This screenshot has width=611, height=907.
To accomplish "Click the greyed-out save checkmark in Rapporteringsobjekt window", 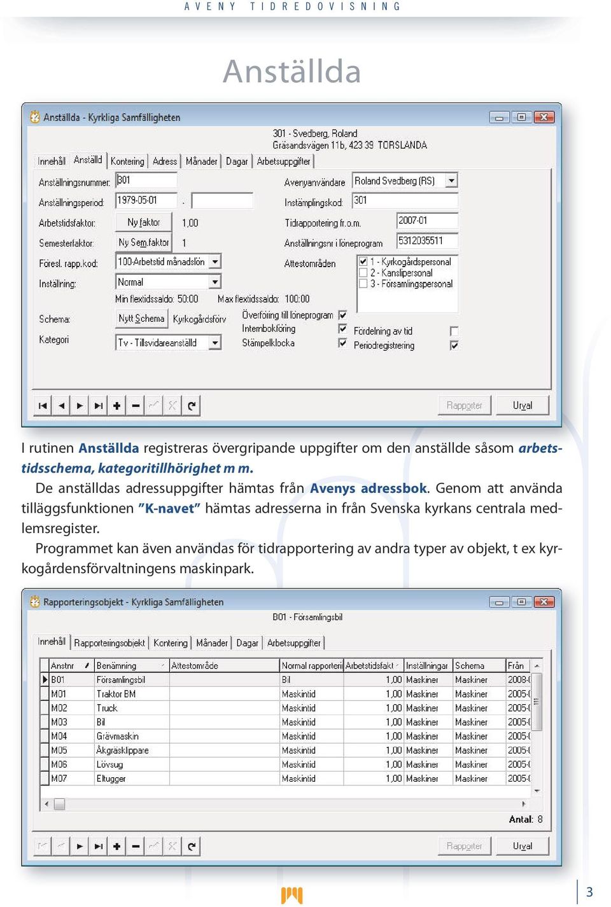I will tap(154, 846).
